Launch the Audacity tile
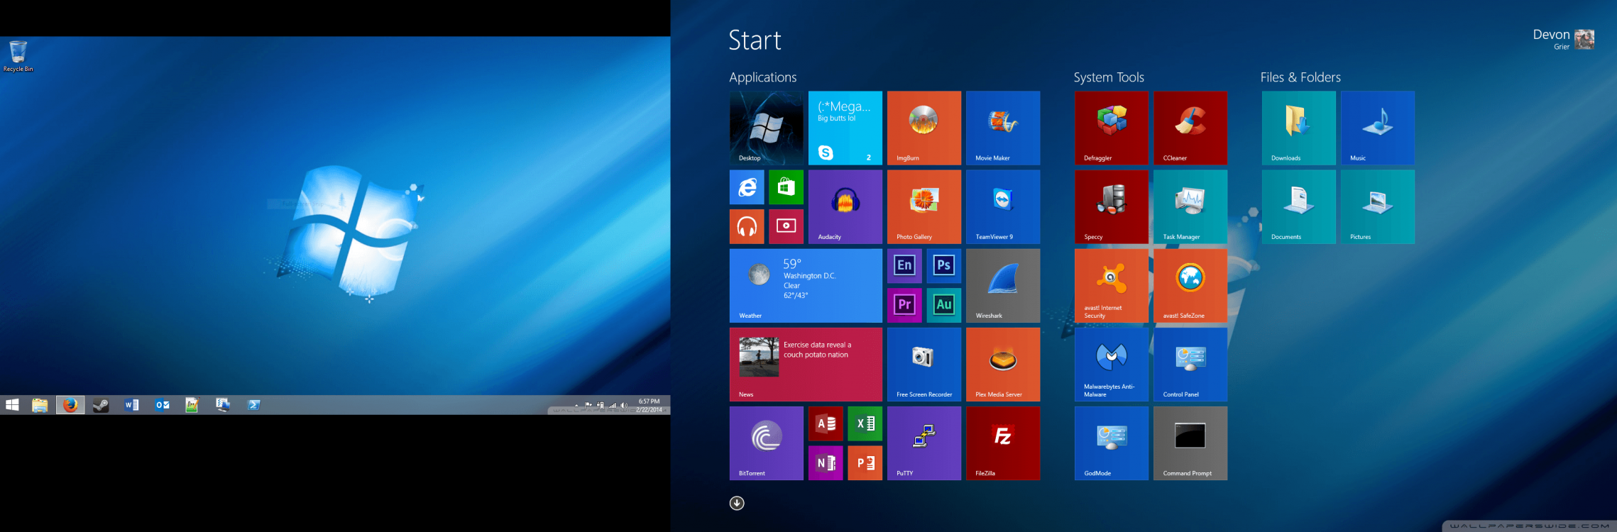This screenshot has width=1617, height=532. [845, 207]
